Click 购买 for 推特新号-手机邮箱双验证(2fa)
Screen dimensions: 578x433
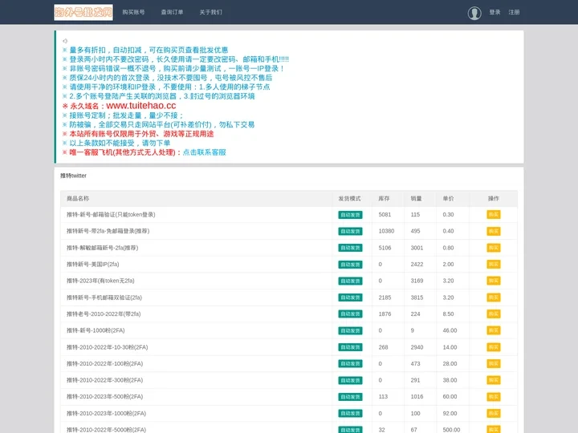point(493,297)
